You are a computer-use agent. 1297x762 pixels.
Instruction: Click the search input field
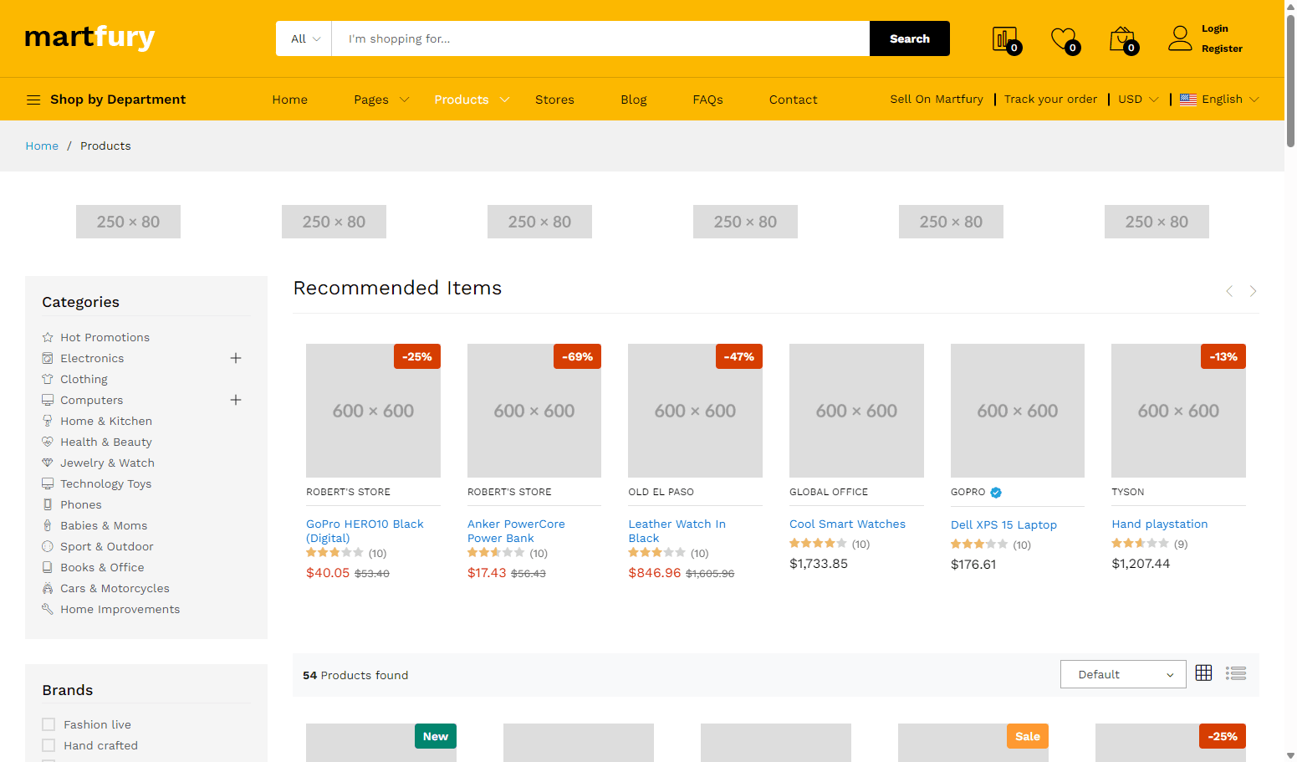coord(600,38)
